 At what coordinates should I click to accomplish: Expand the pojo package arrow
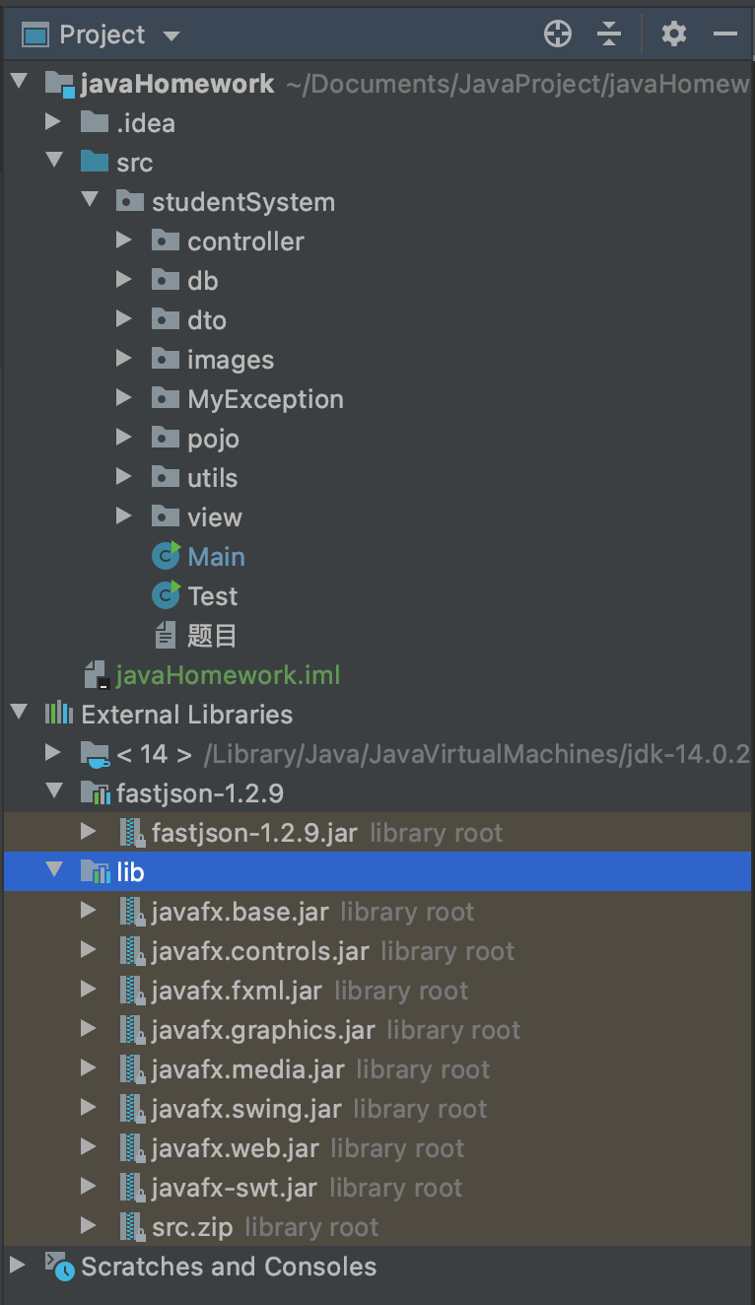124,438
